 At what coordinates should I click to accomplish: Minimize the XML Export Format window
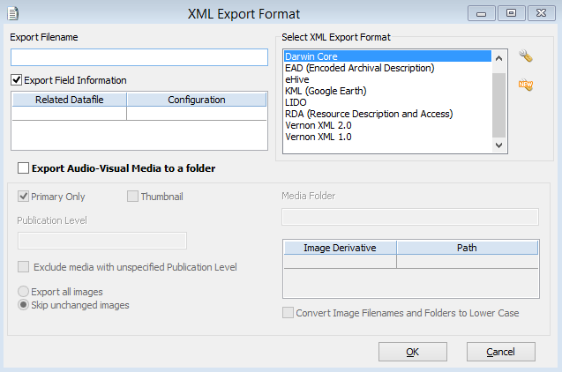(x=482, y=13)
